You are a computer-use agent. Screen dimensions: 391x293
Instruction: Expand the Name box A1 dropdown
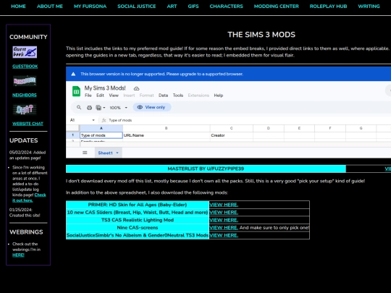[93, 120]
